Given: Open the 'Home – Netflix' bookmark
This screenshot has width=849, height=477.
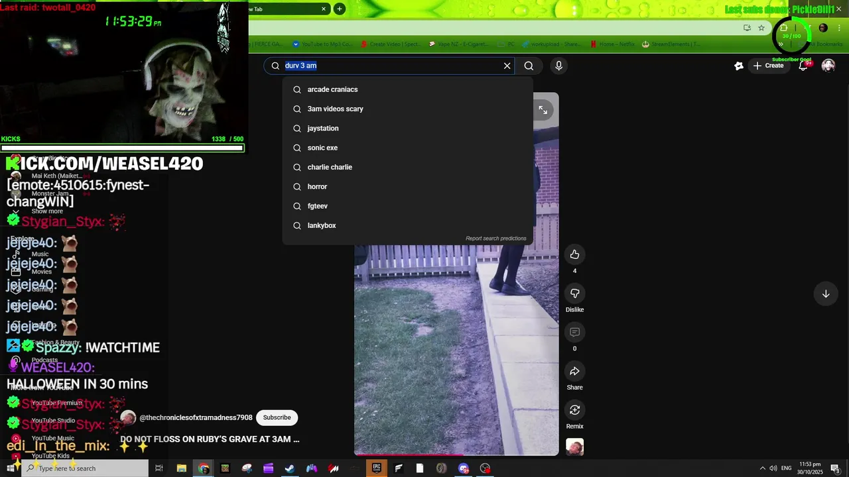Looking at the screenshot, I should point(612,44).
